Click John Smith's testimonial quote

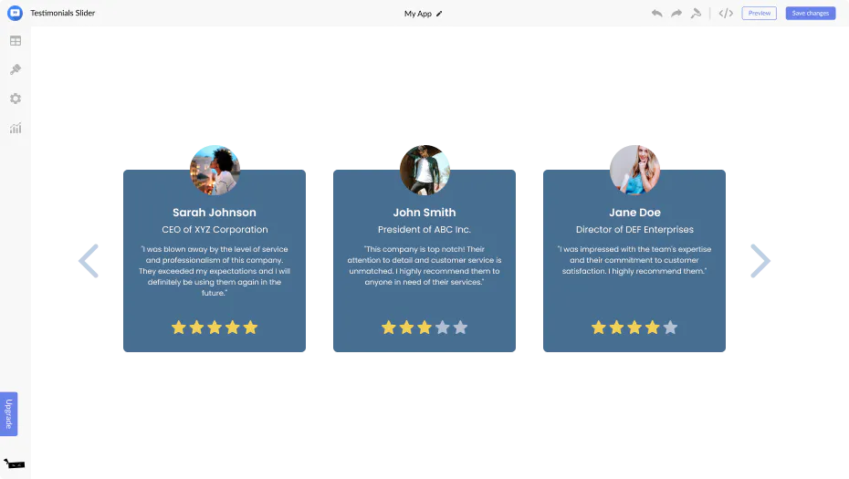click(424, 266)
